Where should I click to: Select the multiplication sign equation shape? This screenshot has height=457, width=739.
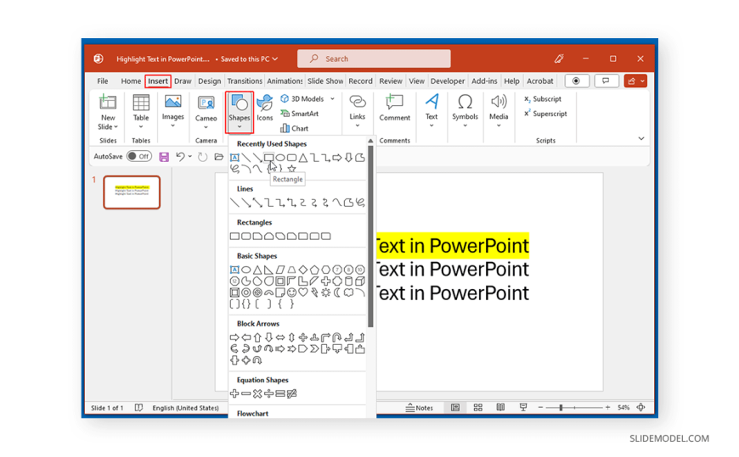click(x=257, y=393)
